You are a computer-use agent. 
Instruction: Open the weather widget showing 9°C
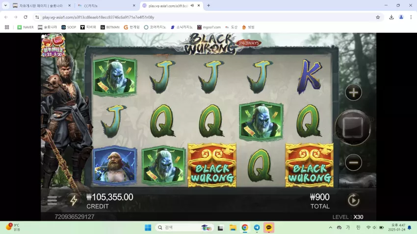tap(13, 227)
